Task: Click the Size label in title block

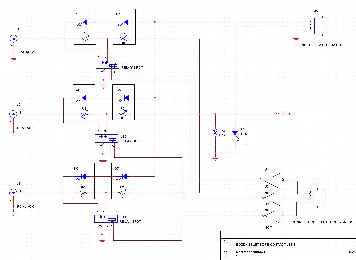Action: [x=224, y=252]
